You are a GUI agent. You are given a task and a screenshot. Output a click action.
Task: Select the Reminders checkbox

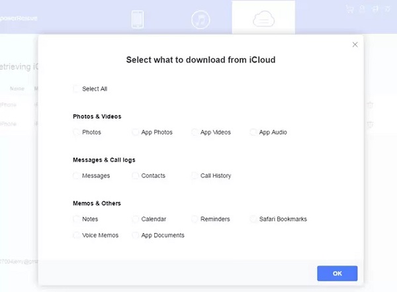point(195,219)
